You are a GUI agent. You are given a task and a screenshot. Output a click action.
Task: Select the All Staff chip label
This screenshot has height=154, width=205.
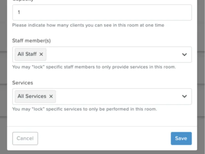(27, 54)
